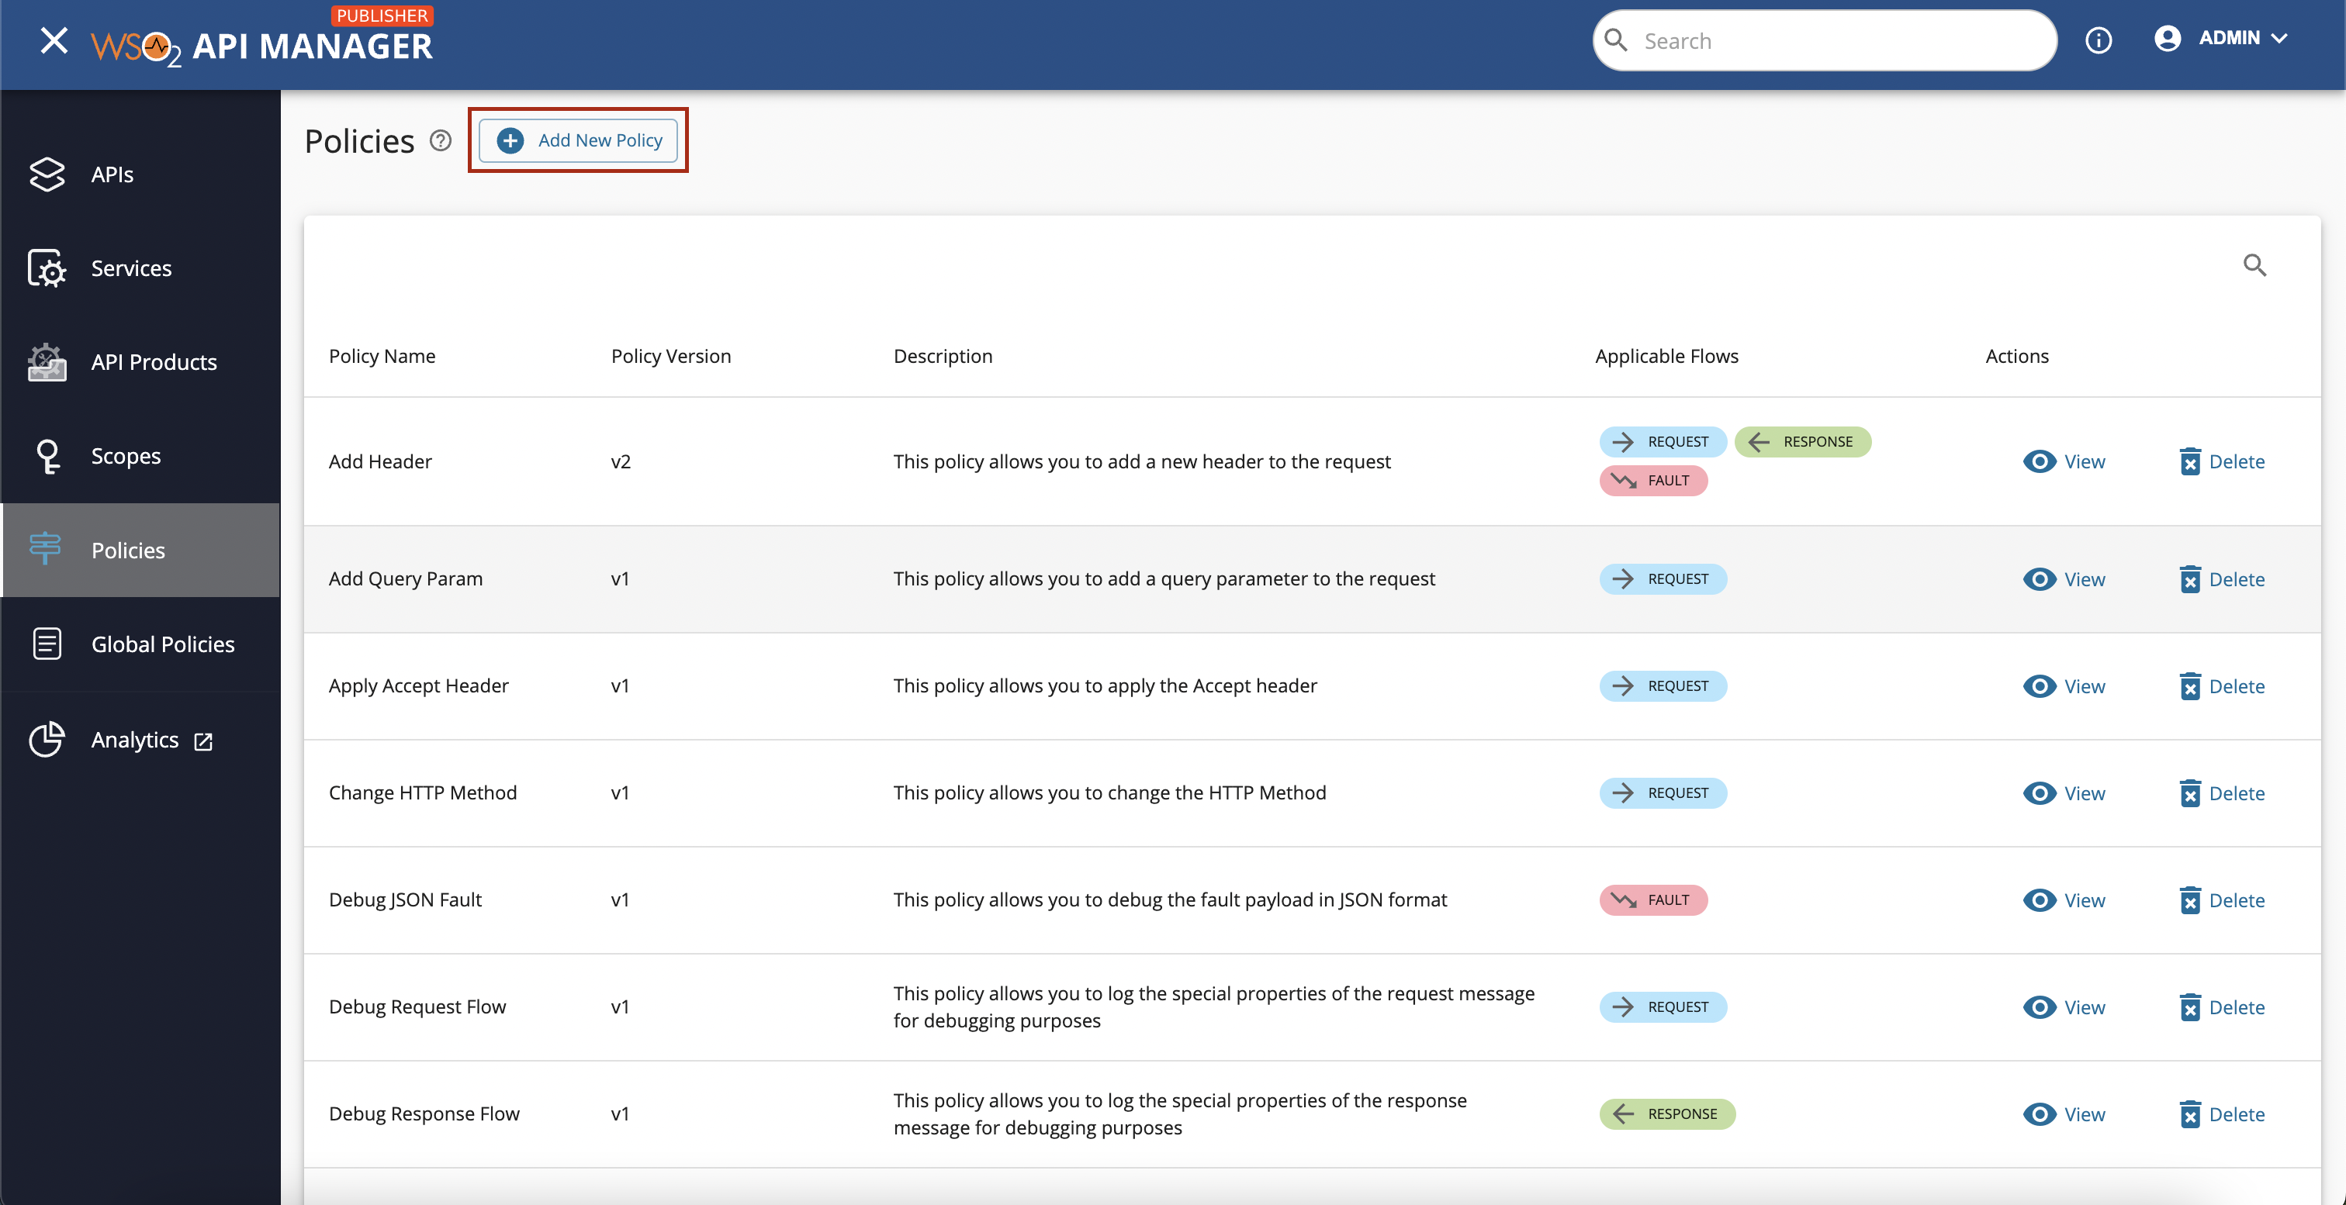Image resolution: width=2346 pixels, height=1205 pixels.
Task: Focus the header Search field
Action: click(x=1825, y=41)
